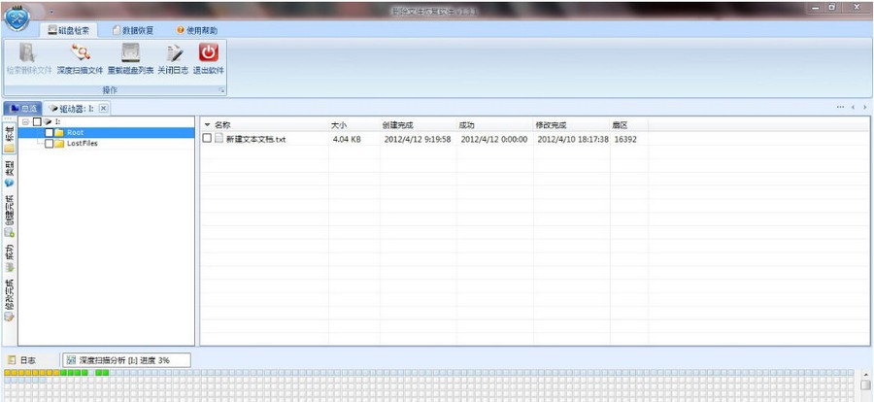The width and height of the screenshot is (874, 402).
Task: Open the 成功 side panel tab
Action: click(x=9, y=258)
